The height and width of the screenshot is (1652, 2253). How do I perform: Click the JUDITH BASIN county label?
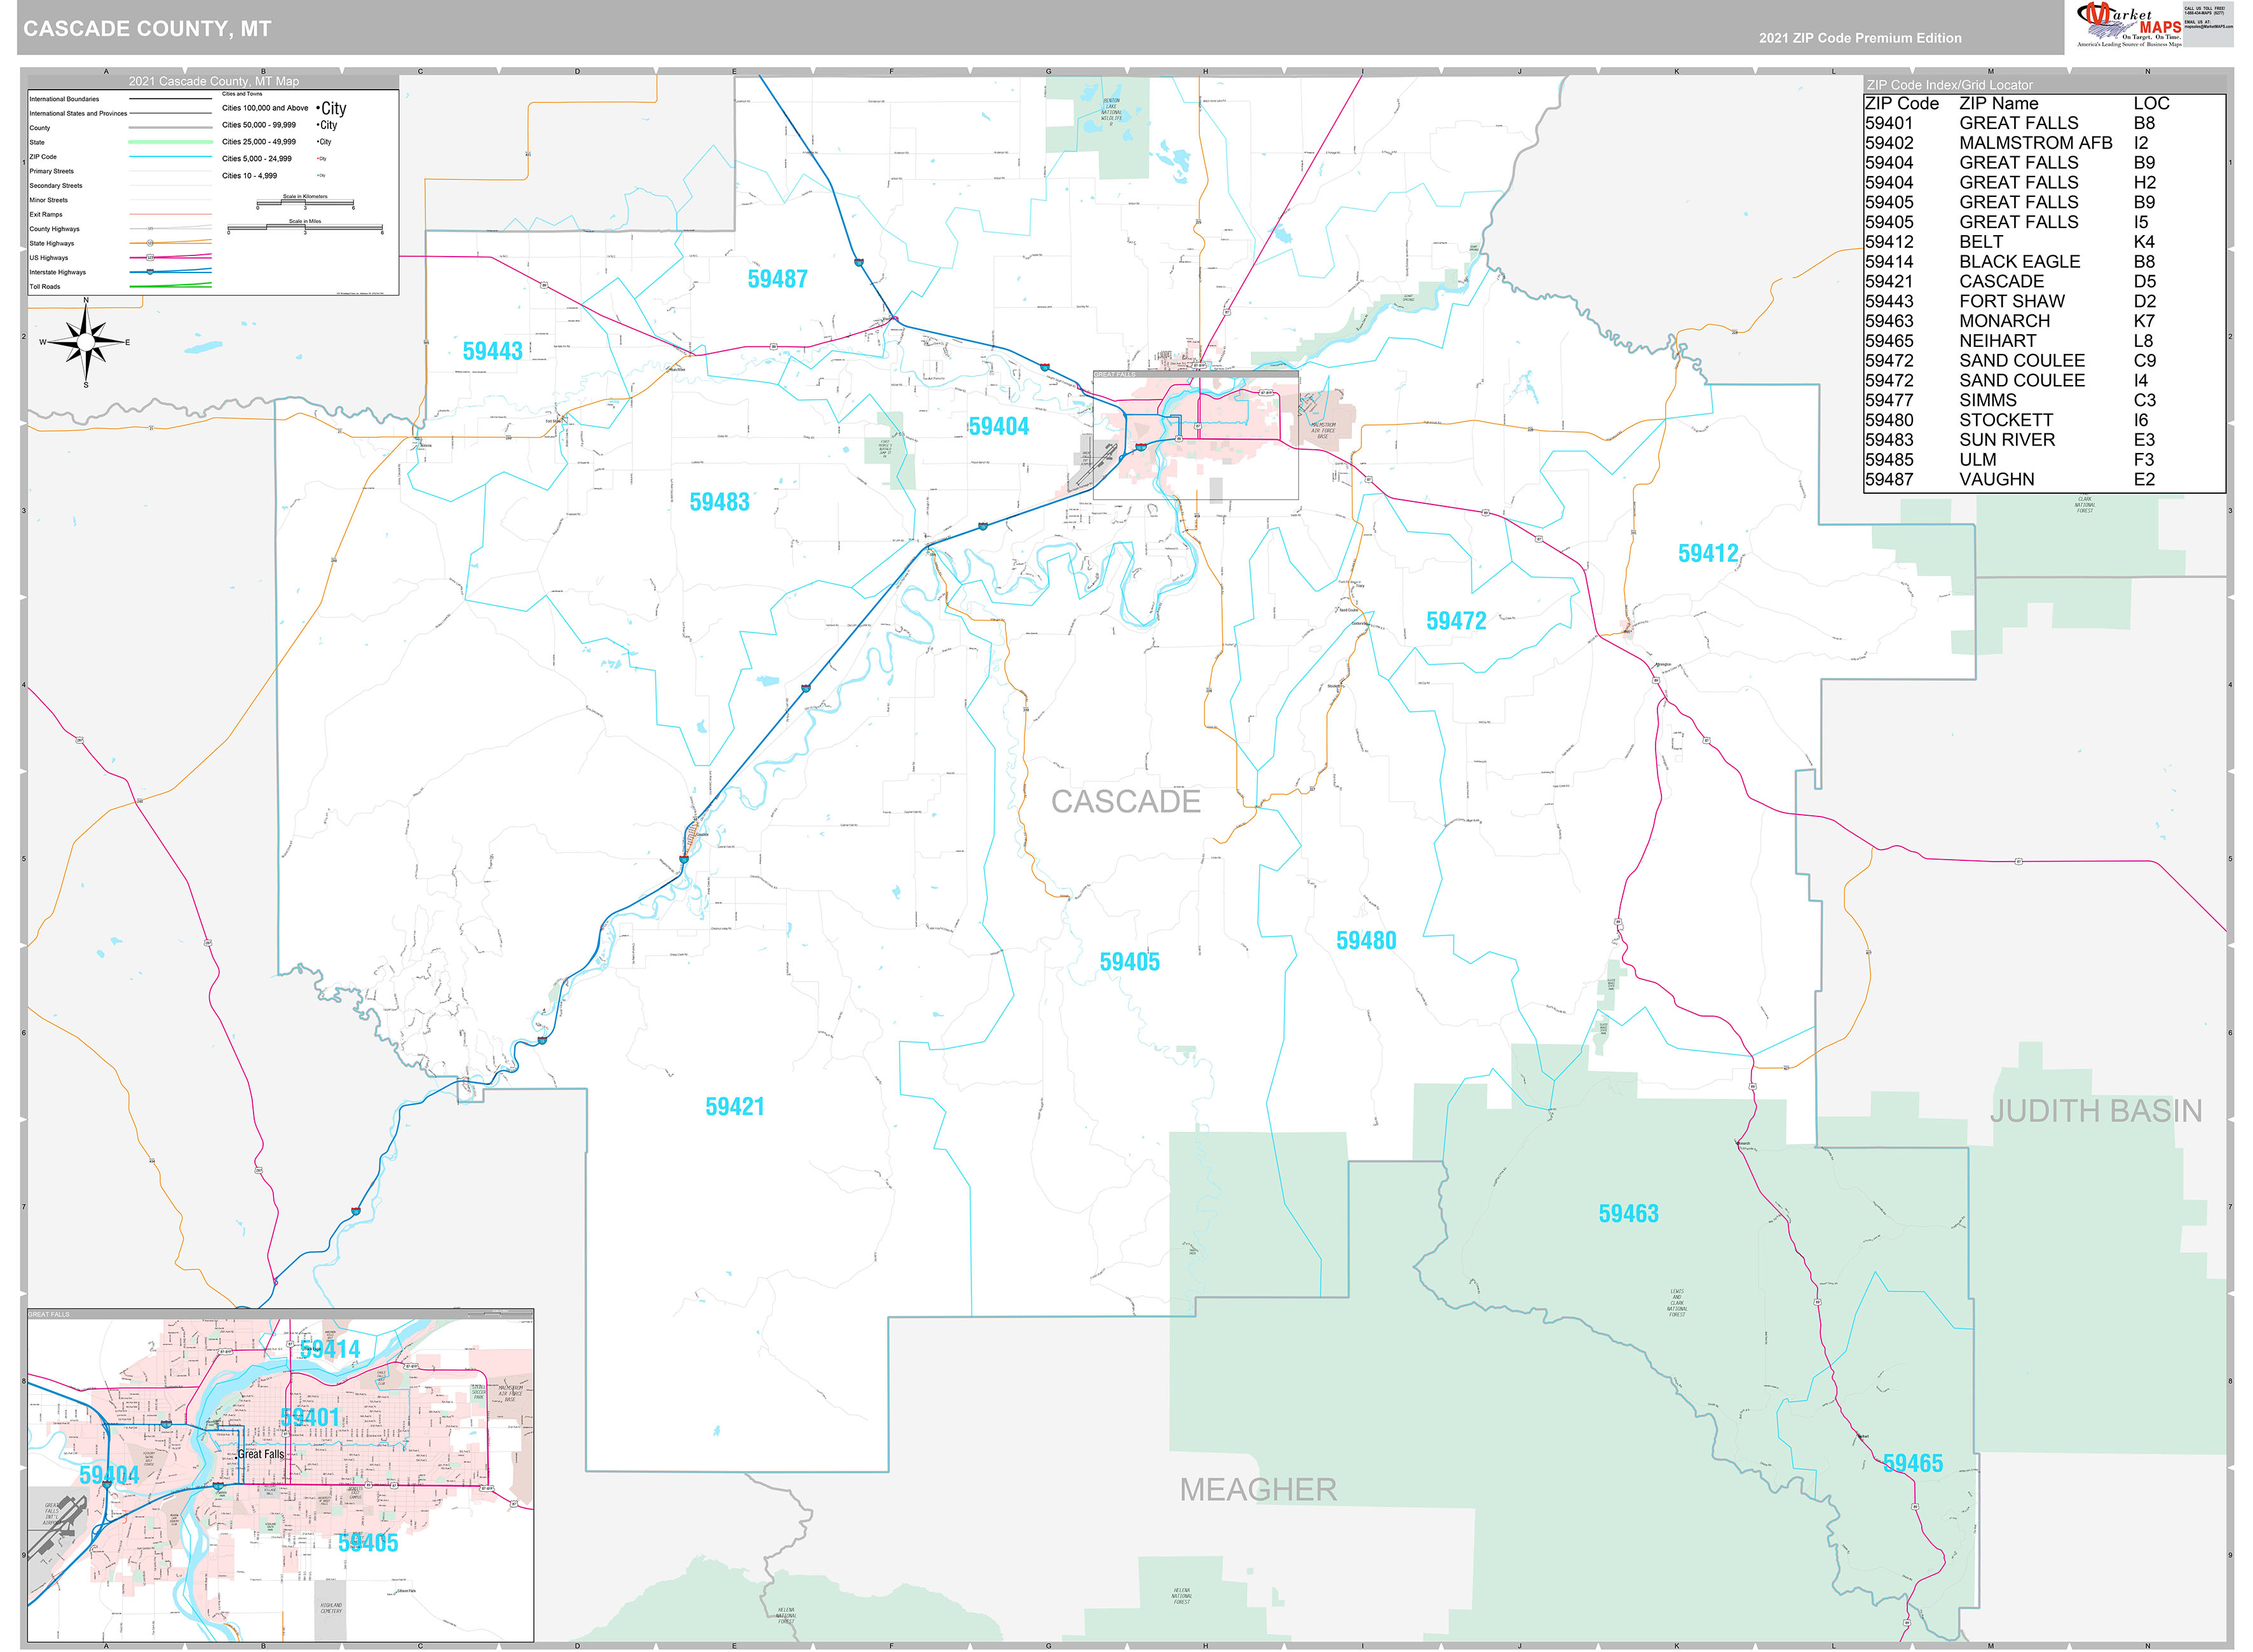tap(2096, 1111)
